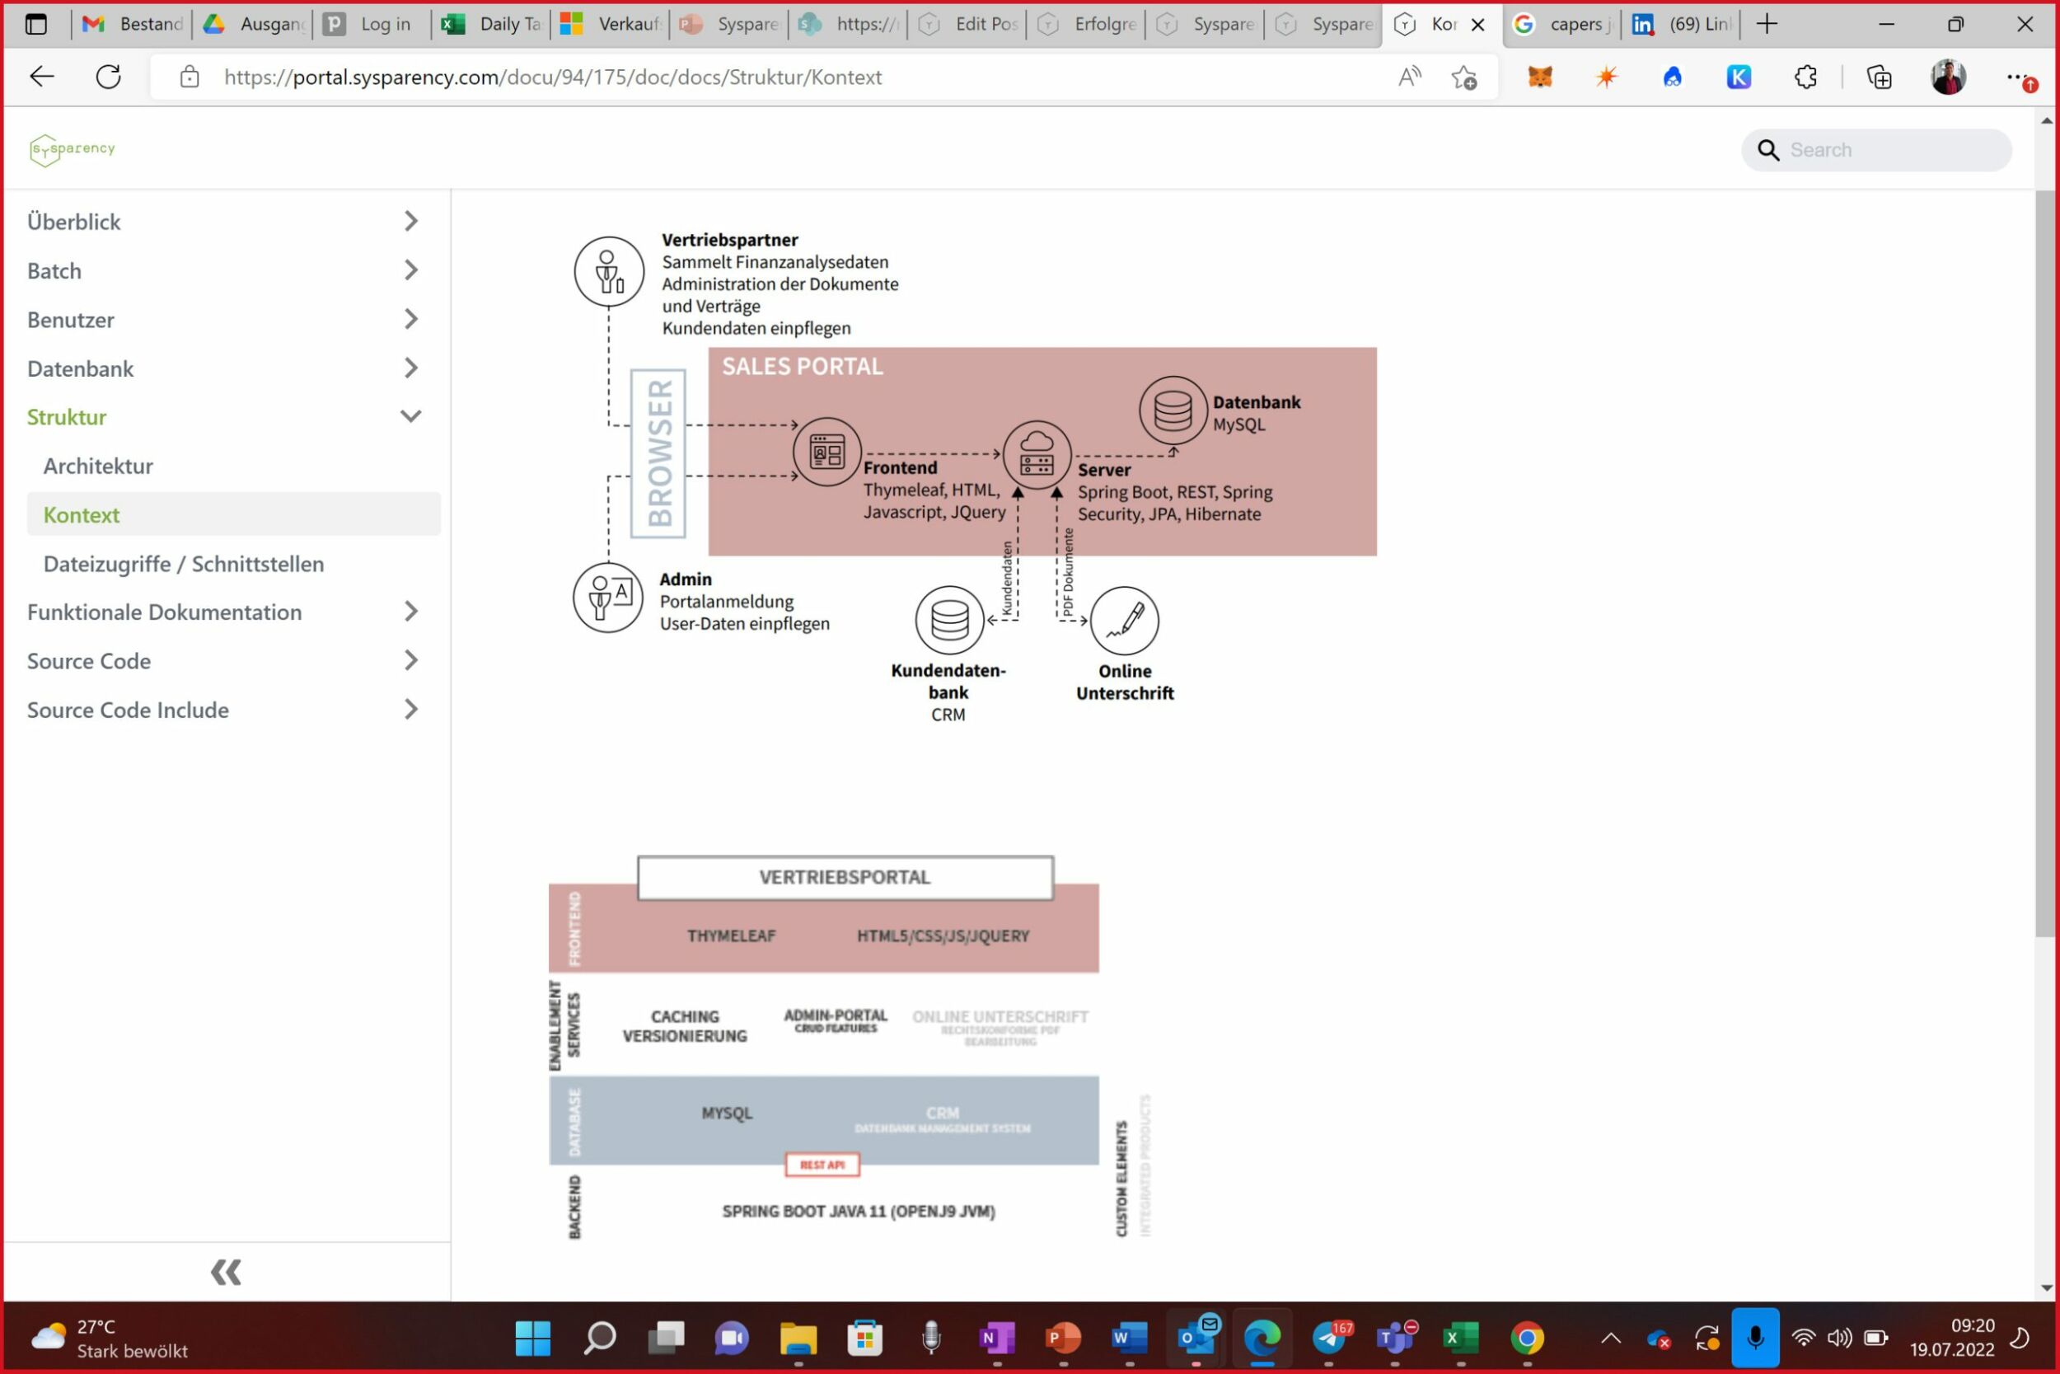This screenshot has width=2060, height=1374.
Task: Open Microsoft Teams from the taskbar
Action: (1395, 1338)
